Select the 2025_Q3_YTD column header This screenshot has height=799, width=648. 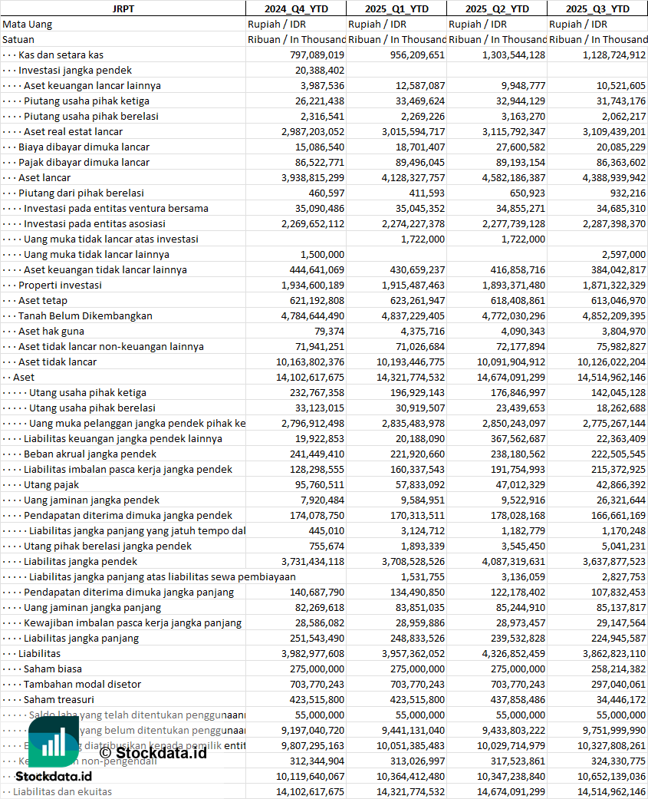(x=597, y=8)
